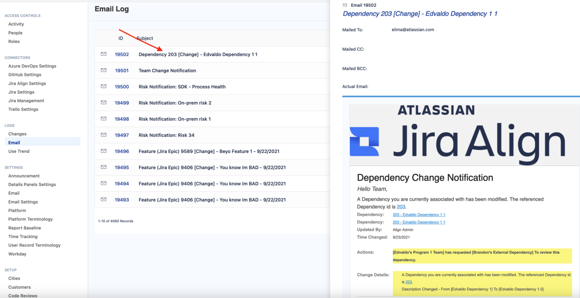
Task: Open the Use Trend log
Action: coord(19,152)
